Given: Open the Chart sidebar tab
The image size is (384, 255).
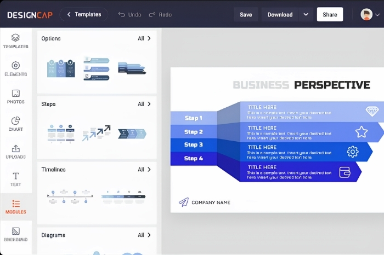Looking at the screenshot, I should (x=16, y=124).
